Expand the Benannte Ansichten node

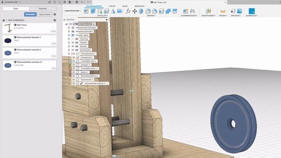pos(69,31)
